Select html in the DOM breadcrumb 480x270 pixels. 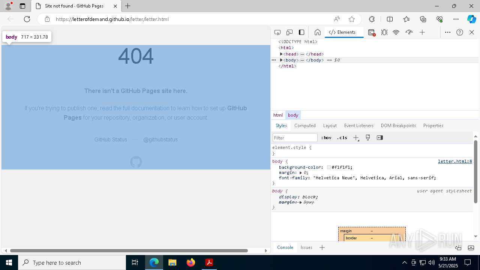point(278,115)
